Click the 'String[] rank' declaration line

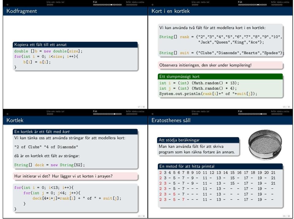click(221, 37)
